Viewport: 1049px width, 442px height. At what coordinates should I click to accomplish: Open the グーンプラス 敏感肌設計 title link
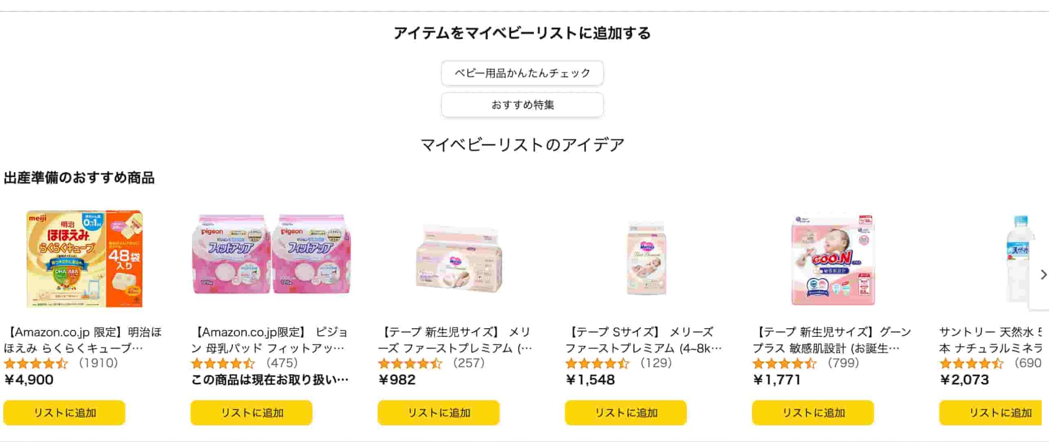[x=831, y=340]
